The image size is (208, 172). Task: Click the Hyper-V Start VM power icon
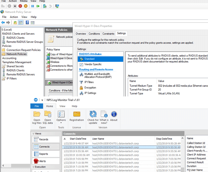coord(9,6)
